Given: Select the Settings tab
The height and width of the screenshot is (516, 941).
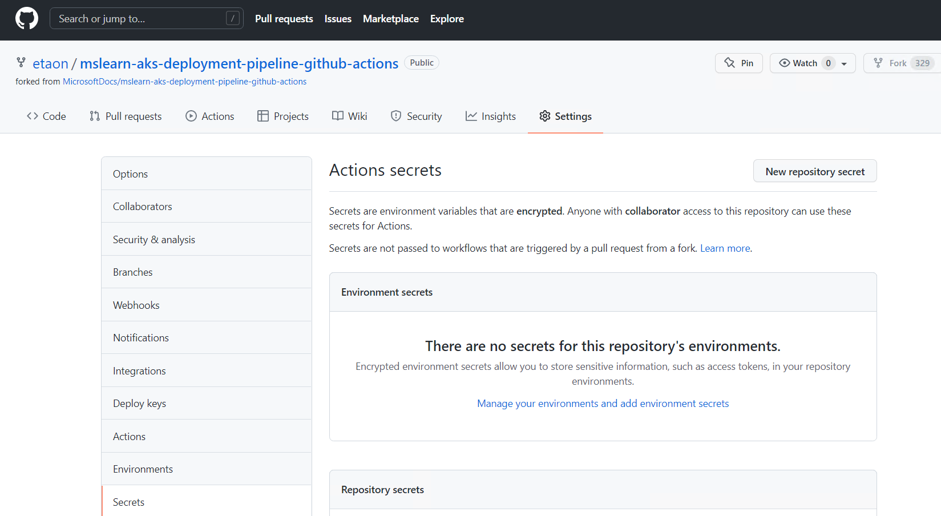Looking at the screenshot, I should pos(566,116).
